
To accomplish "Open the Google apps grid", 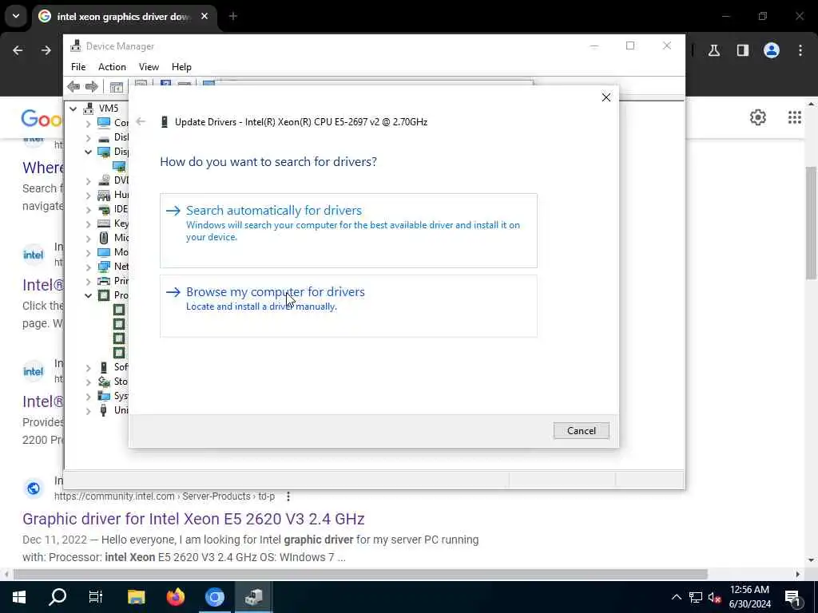I will pos(795,117).
